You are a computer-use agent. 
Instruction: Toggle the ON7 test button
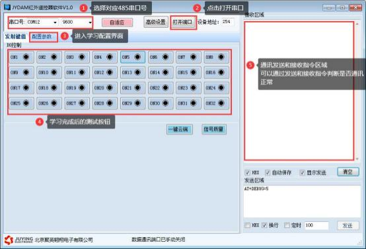pyautogui.click(x=188, y=57)
